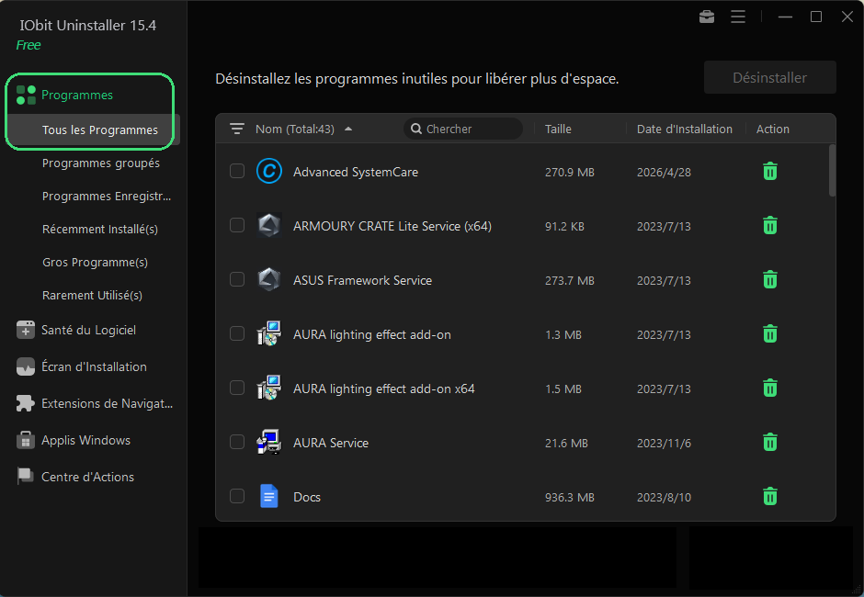Open the filter icon beside Nom
Image resolution: width=864 pixels, height=597 pixels.
coord(237,129)
